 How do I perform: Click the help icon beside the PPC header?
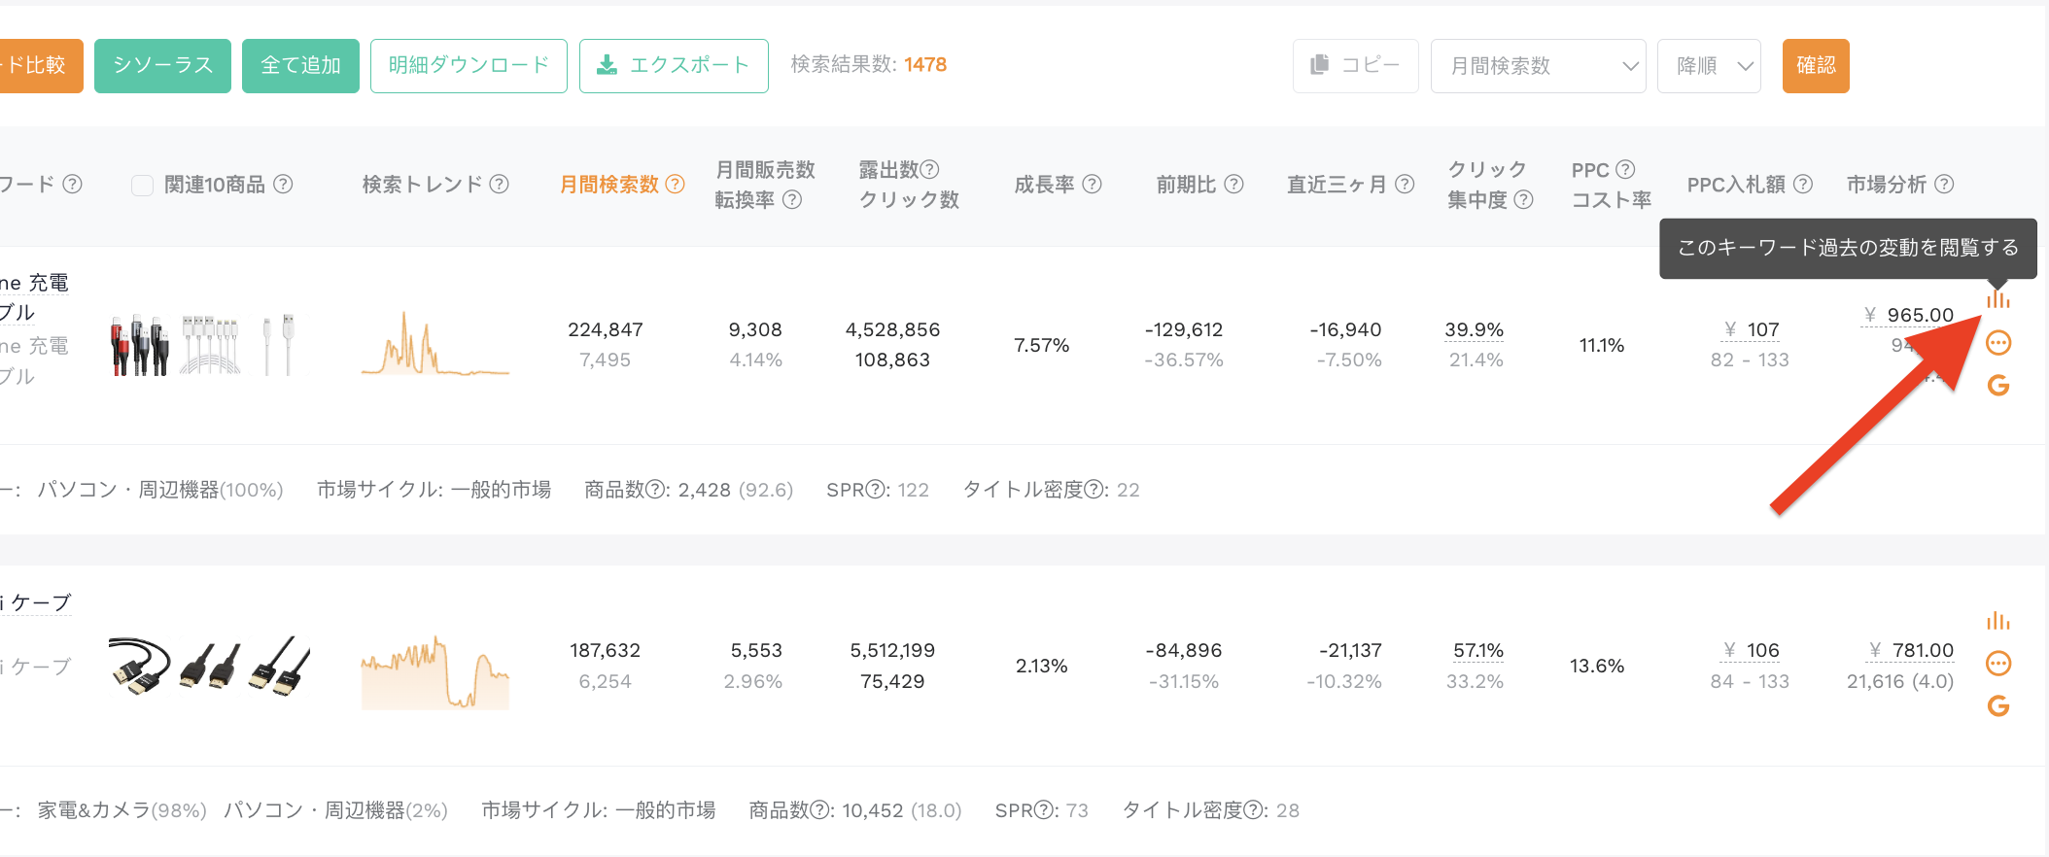[x=1624, y=169]
